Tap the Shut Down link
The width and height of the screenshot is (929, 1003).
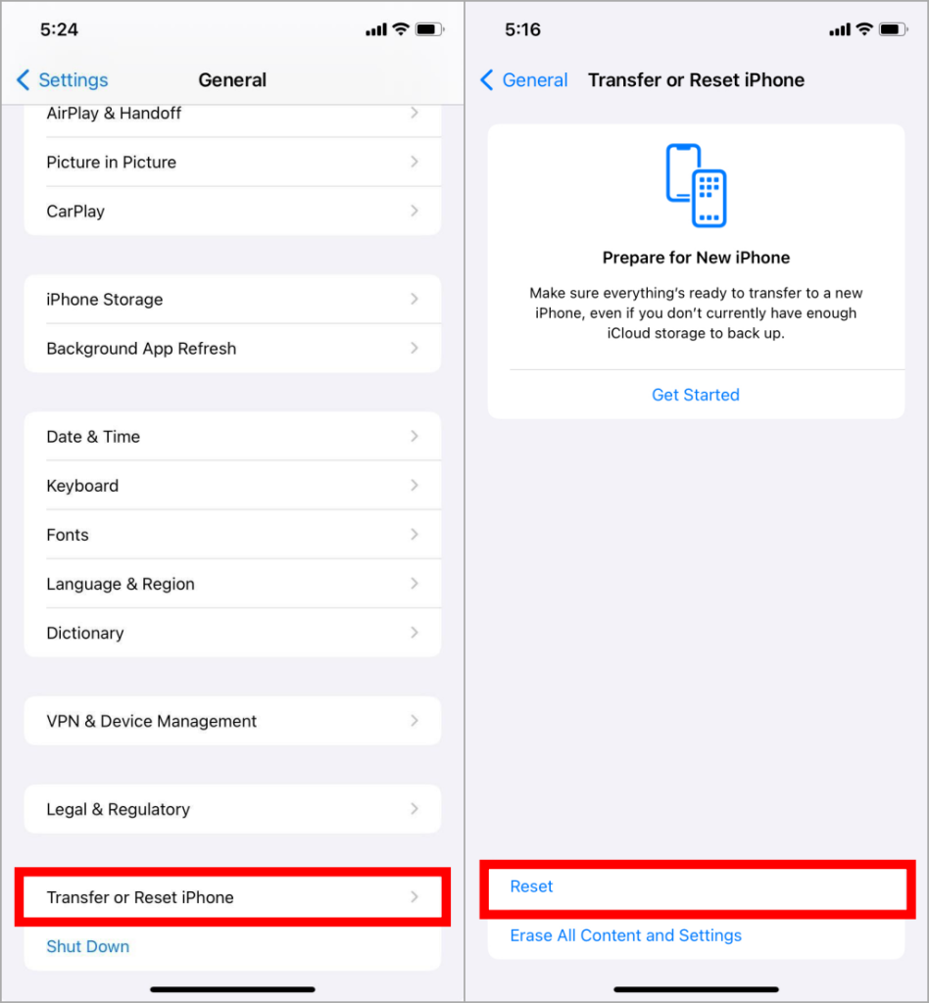(x=87, y=946)
